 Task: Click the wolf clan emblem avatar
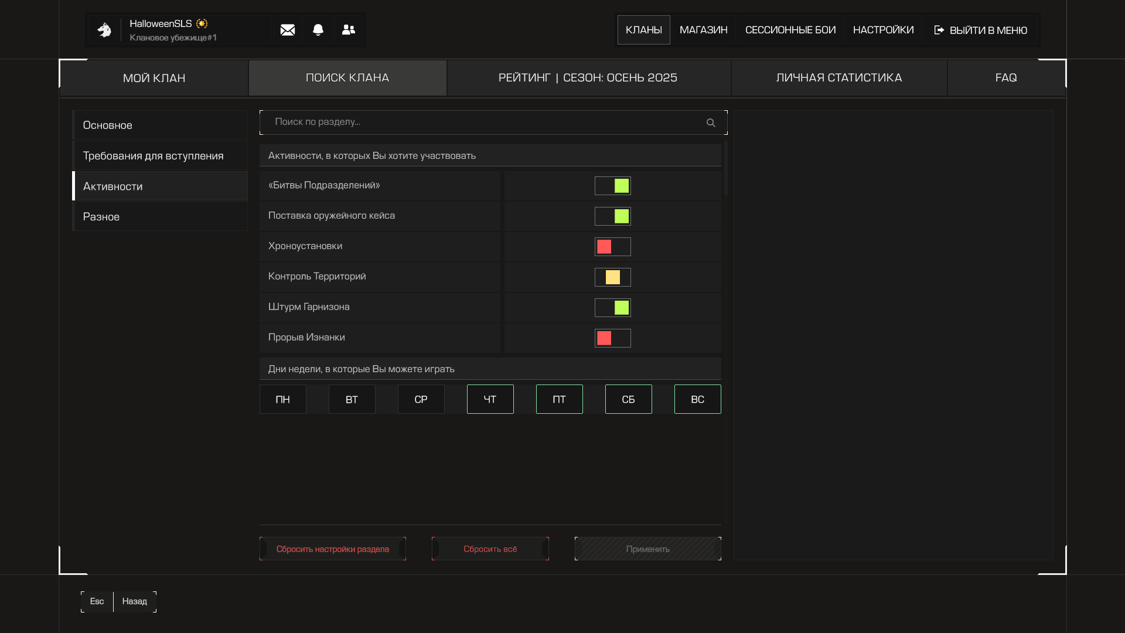click(104, 30)
